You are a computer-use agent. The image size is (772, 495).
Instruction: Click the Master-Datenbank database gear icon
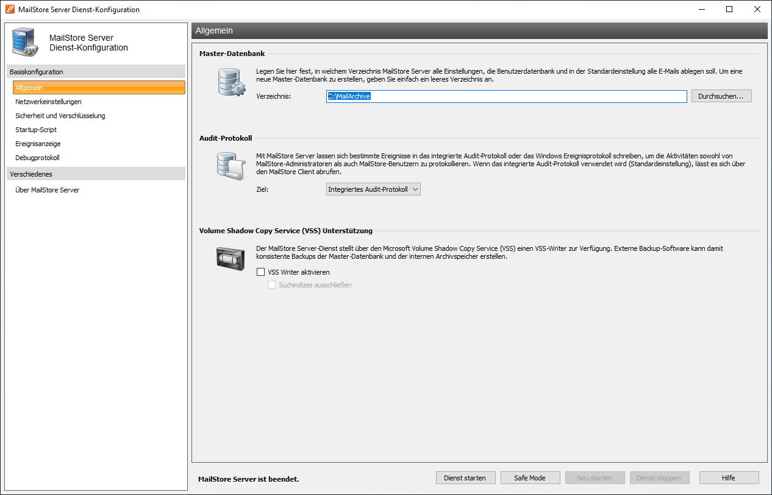pos(231,82)
